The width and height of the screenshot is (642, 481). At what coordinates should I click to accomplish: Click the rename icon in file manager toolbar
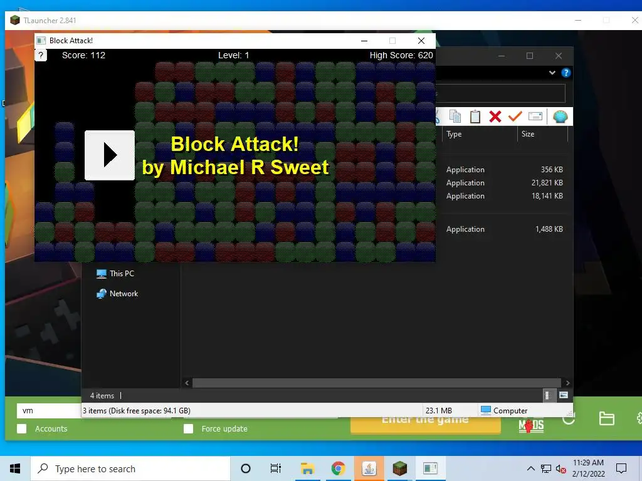pos(535,116)
